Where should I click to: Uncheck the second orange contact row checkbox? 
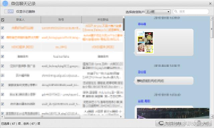coord(2,37)
